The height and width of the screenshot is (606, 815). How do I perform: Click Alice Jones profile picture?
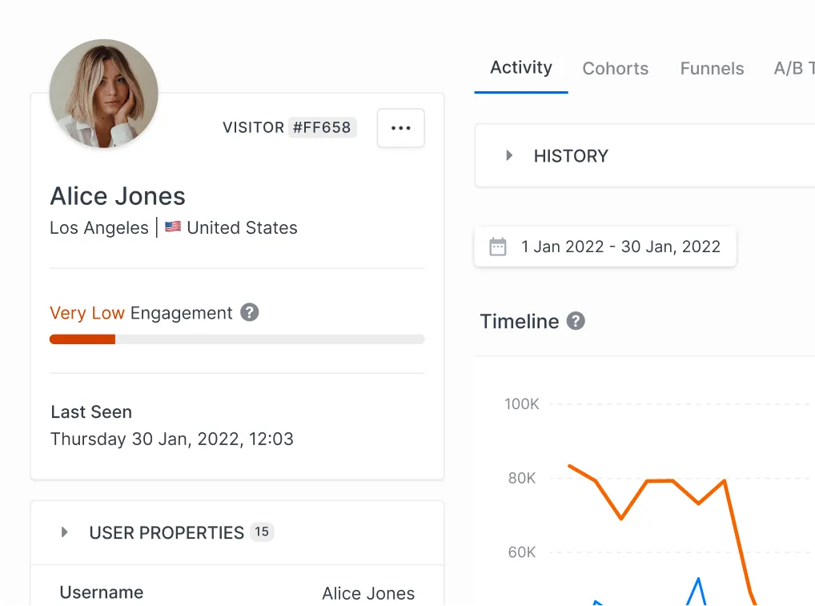103,94
